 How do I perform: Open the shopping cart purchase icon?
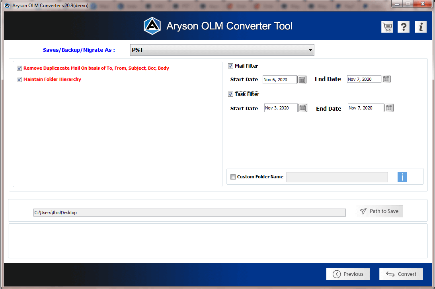pos(387,27)
